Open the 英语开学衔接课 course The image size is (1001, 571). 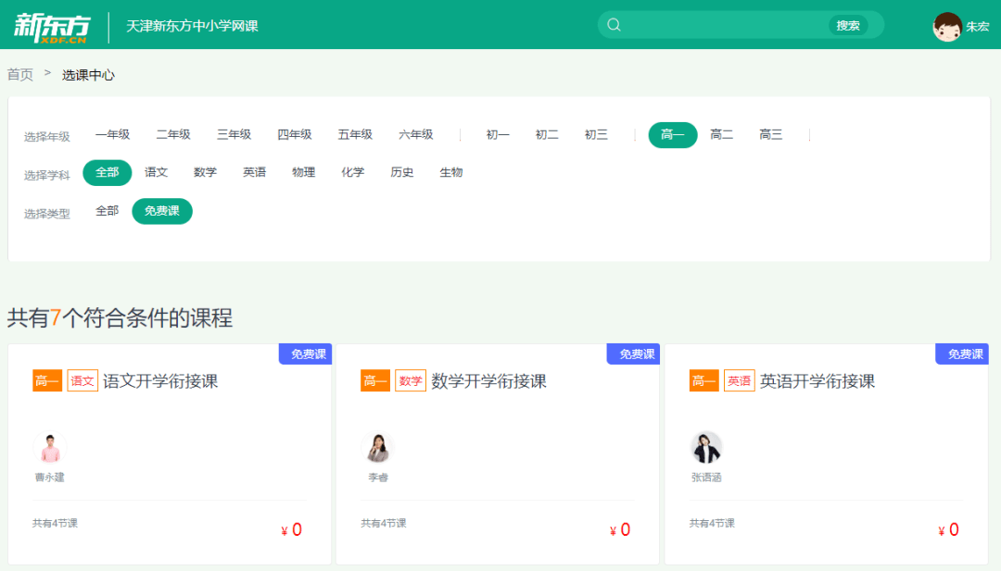(817, 381)
